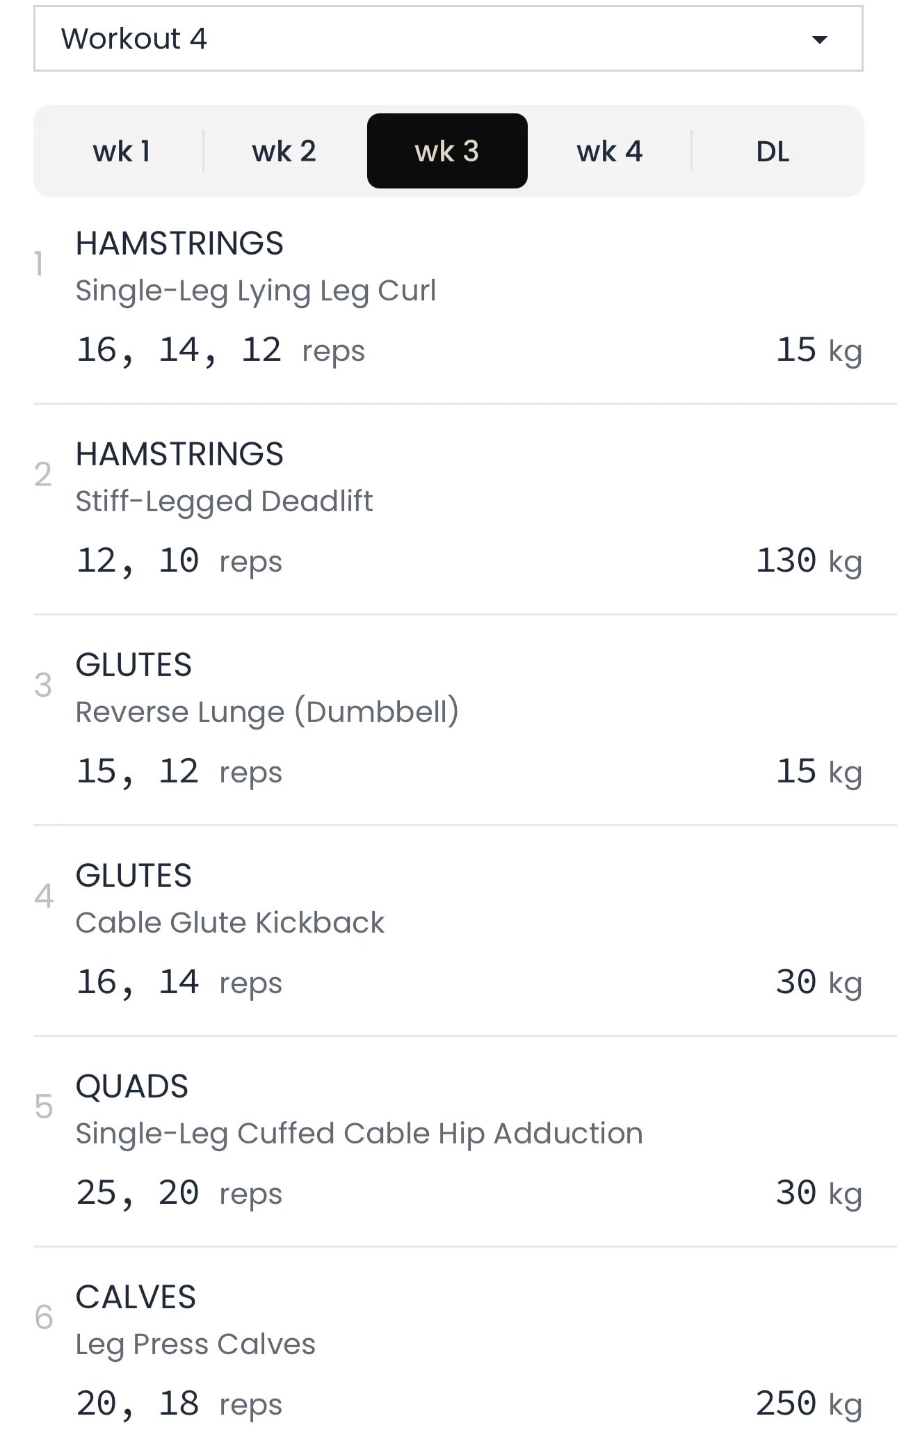The width and height of the screenshot is (897, 1439).
Task: Open Single-Leg Lying Leg Curl exercise
Action: coord(256,291)
